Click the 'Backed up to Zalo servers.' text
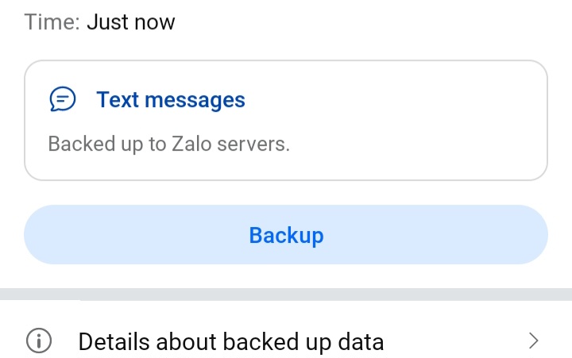 pyautogui.click(x=168, y=144)
